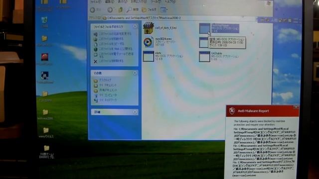This screenshot has height=179, width=319.
Task: Click the address bar path field
Action: [179, 18]
